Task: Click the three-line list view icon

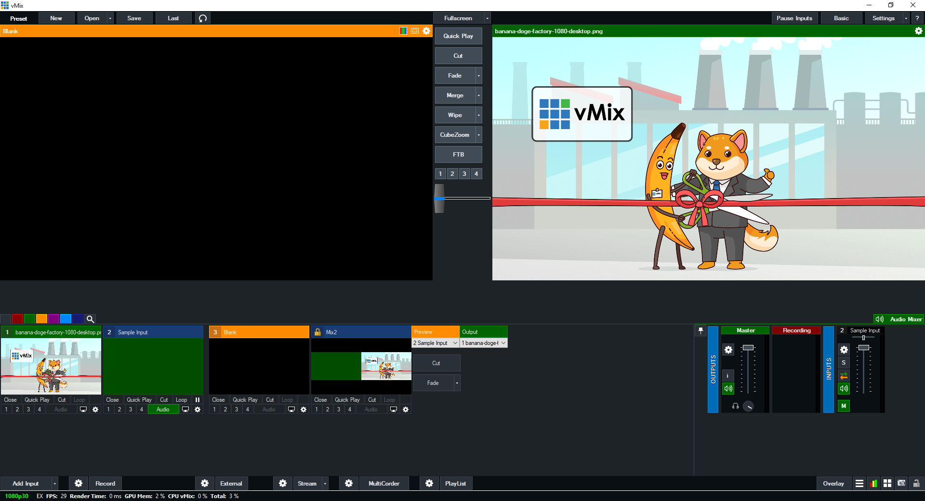Action: [x=859, y=484]
